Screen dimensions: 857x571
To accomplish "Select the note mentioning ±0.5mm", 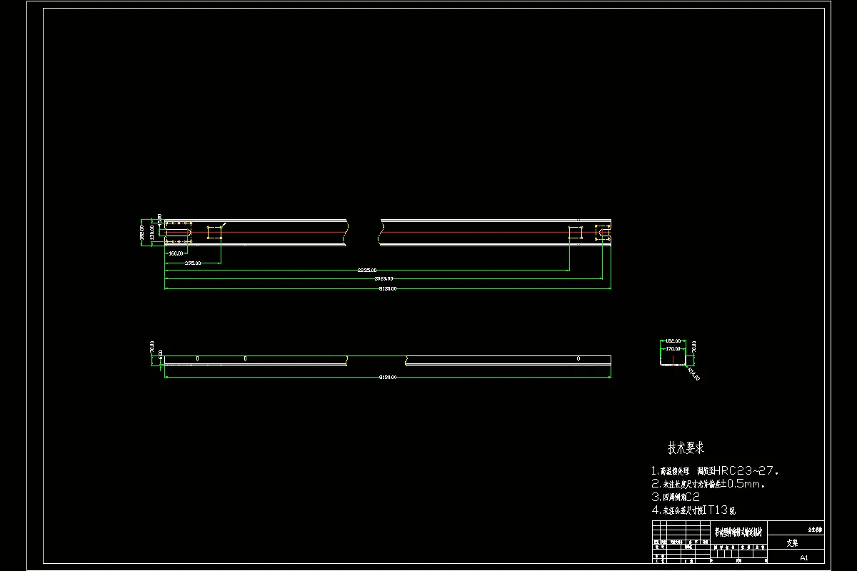I will 708,484.
